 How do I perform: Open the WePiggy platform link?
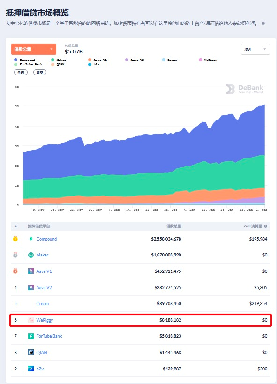click(x=45, y=320)
